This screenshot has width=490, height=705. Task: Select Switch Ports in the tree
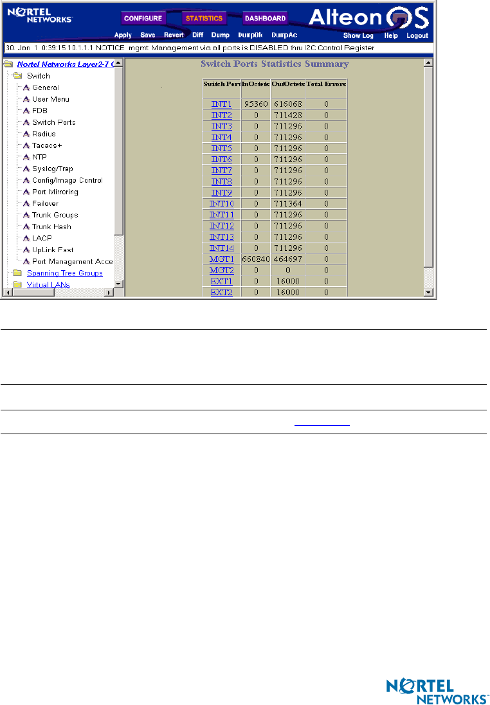pos(53,122)
